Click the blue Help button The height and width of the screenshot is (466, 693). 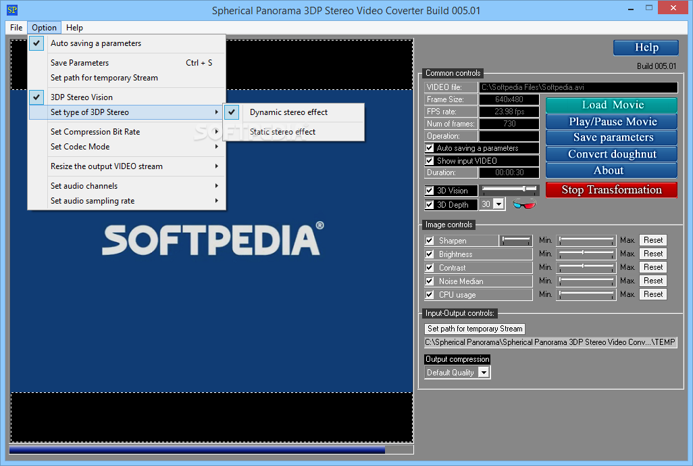click(646, 48)
